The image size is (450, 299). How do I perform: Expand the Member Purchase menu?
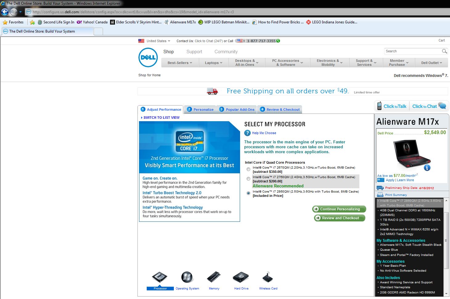tap(399, 63)
